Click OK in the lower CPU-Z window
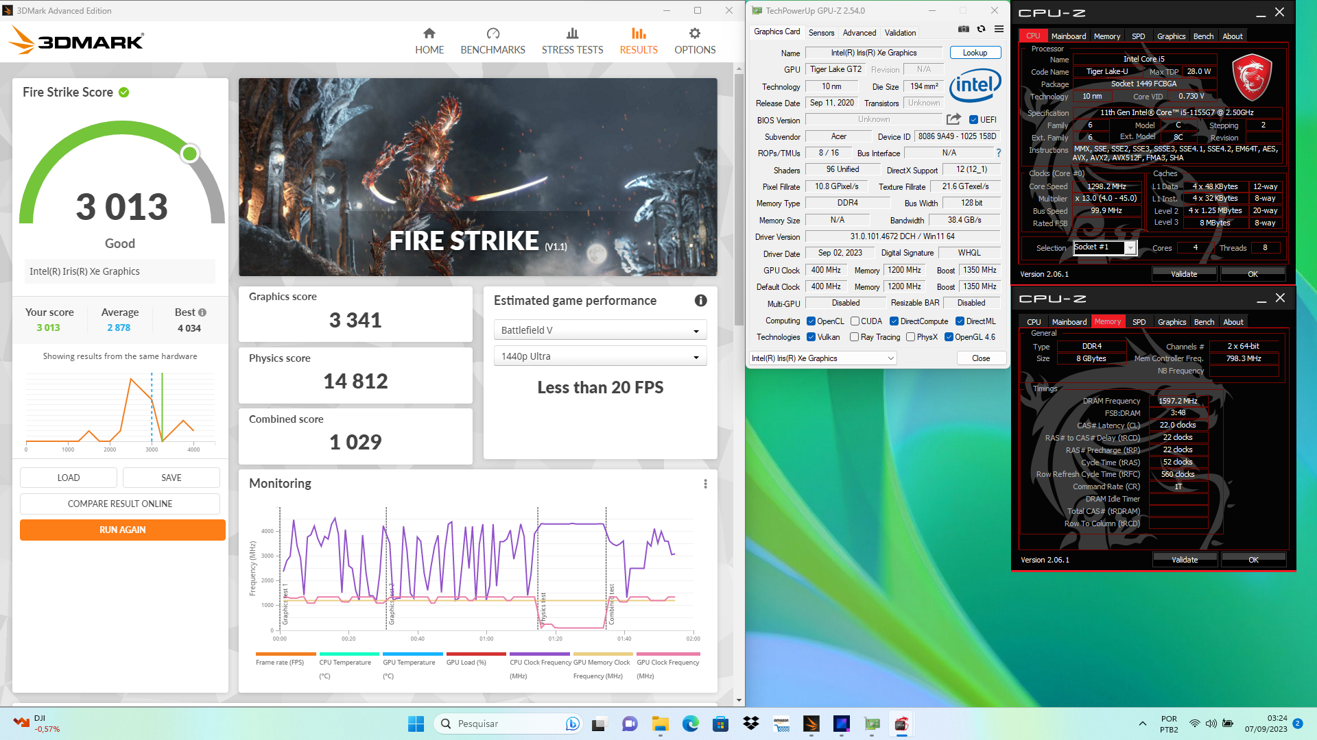This screenshot has height=740, width=1317. (1253, 560)
